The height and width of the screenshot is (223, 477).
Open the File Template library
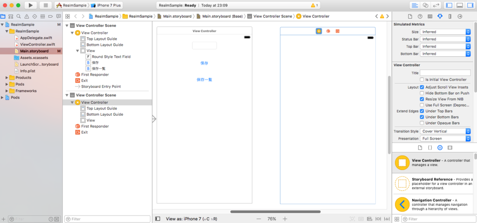(x=420, y=148)
